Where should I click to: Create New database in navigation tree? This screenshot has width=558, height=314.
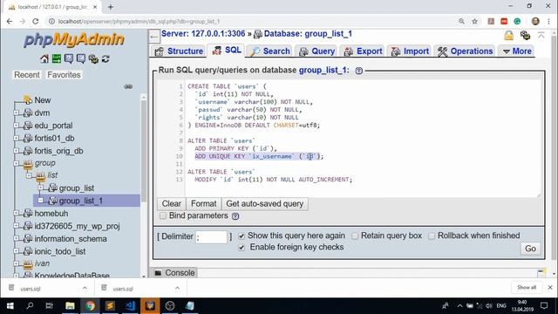43,100
